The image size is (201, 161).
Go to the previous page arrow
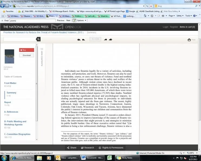click(x=84, y=40)
